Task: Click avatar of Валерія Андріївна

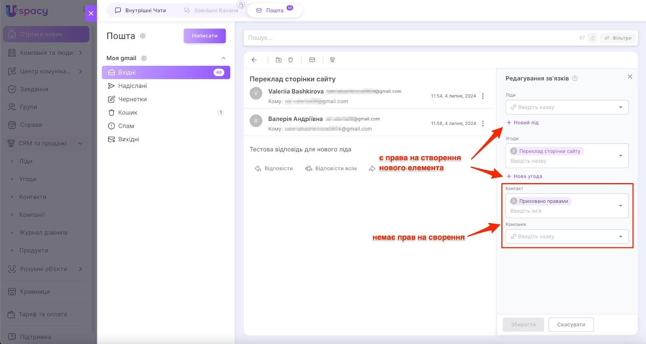Action: coord(256,121)
